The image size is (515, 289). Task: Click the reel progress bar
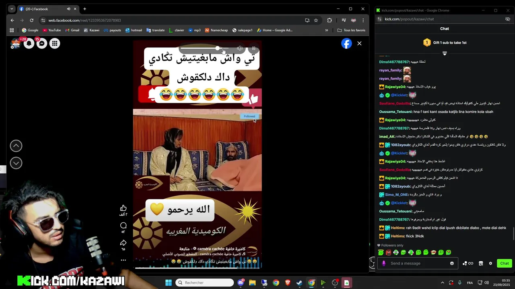click(x=198, y=268)
